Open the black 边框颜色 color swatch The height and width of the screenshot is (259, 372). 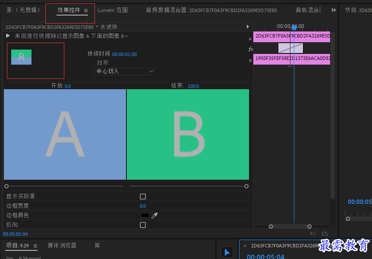[145, 215]
